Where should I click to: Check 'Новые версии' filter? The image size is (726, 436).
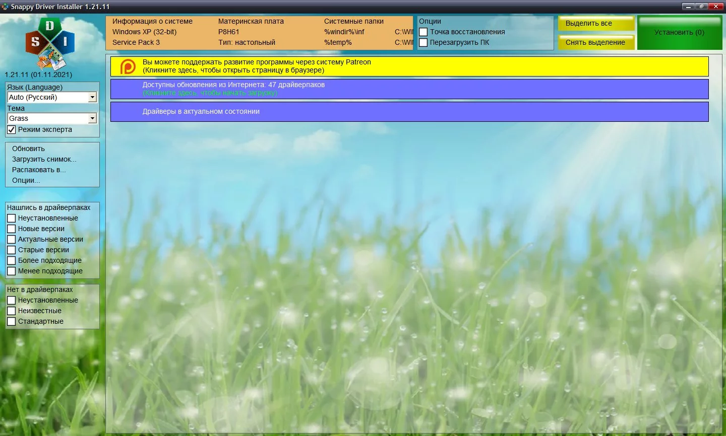point(12,229)
